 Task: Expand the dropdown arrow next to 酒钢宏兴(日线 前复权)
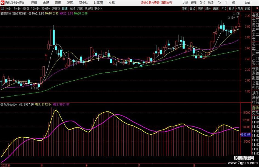[30, 13]
